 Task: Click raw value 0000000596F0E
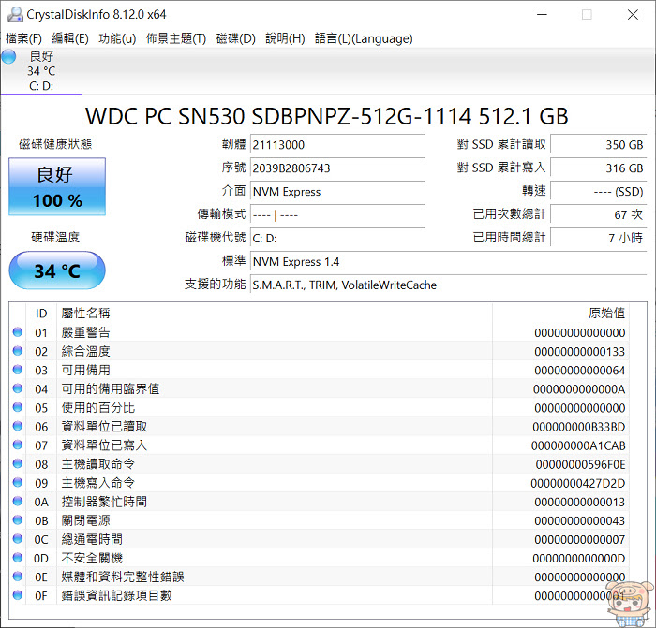click(x=580, y=464)
